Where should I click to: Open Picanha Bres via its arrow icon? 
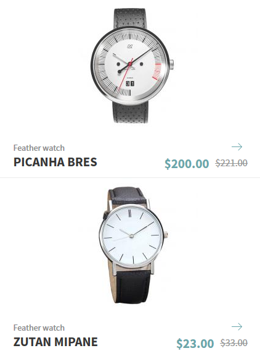(x=237, y=147)
